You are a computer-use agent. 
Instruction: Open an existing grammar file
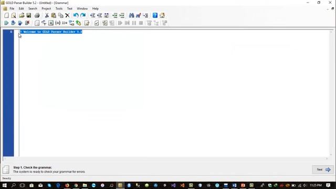22,15
